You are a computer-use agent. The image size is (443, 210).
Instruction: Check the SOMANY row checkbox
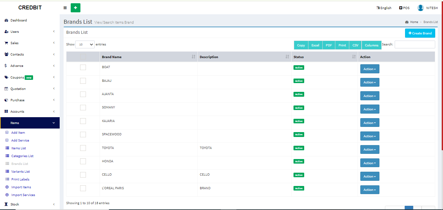83,107
